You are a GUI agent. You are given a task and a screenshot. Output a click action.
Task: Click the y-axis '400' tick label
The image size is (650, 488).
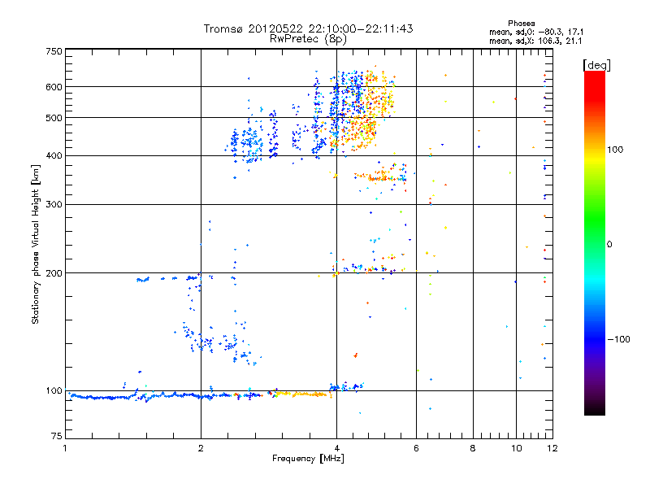tap(54, 155)
